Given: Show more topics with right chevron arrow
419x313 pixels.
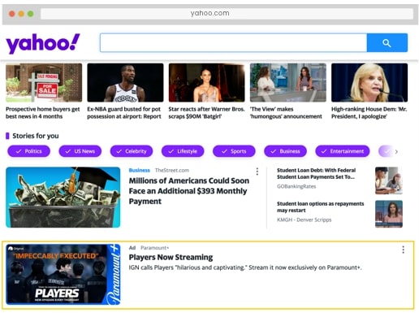Looking at the screenshot, I should [396, 151].
